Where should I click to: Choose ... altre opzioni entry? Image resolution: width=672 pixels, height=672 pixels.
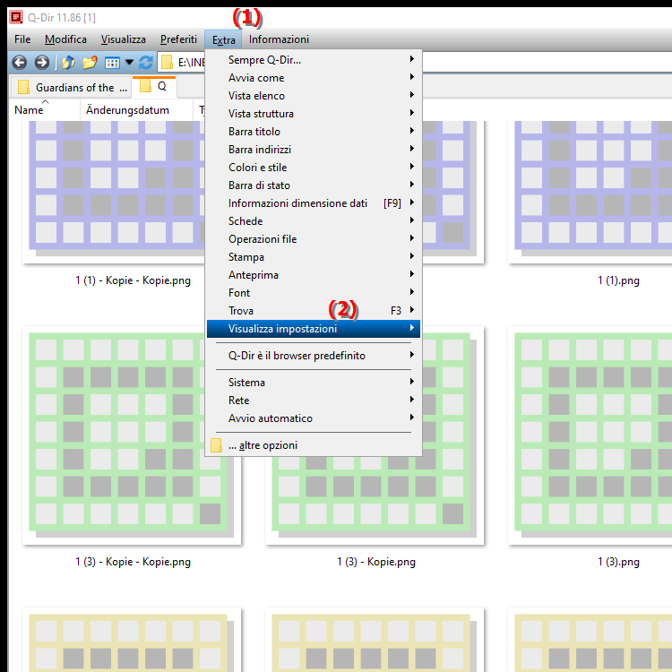point(314,445)
